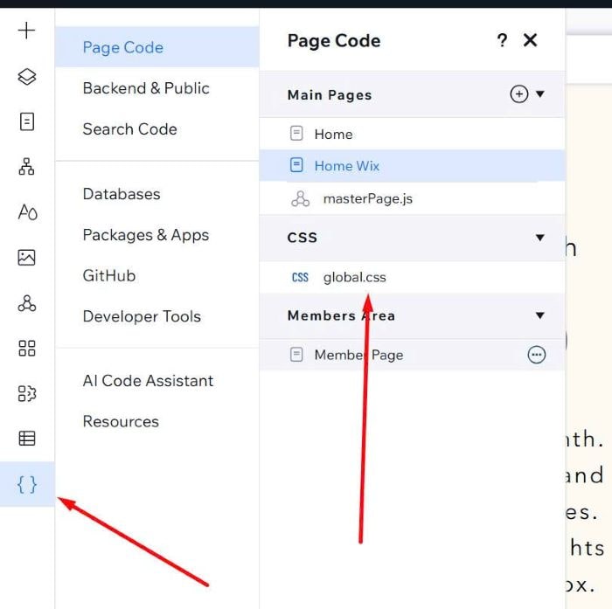Open more options for Member Page
Screen dimensions: 612x609
tap(537, 355)
